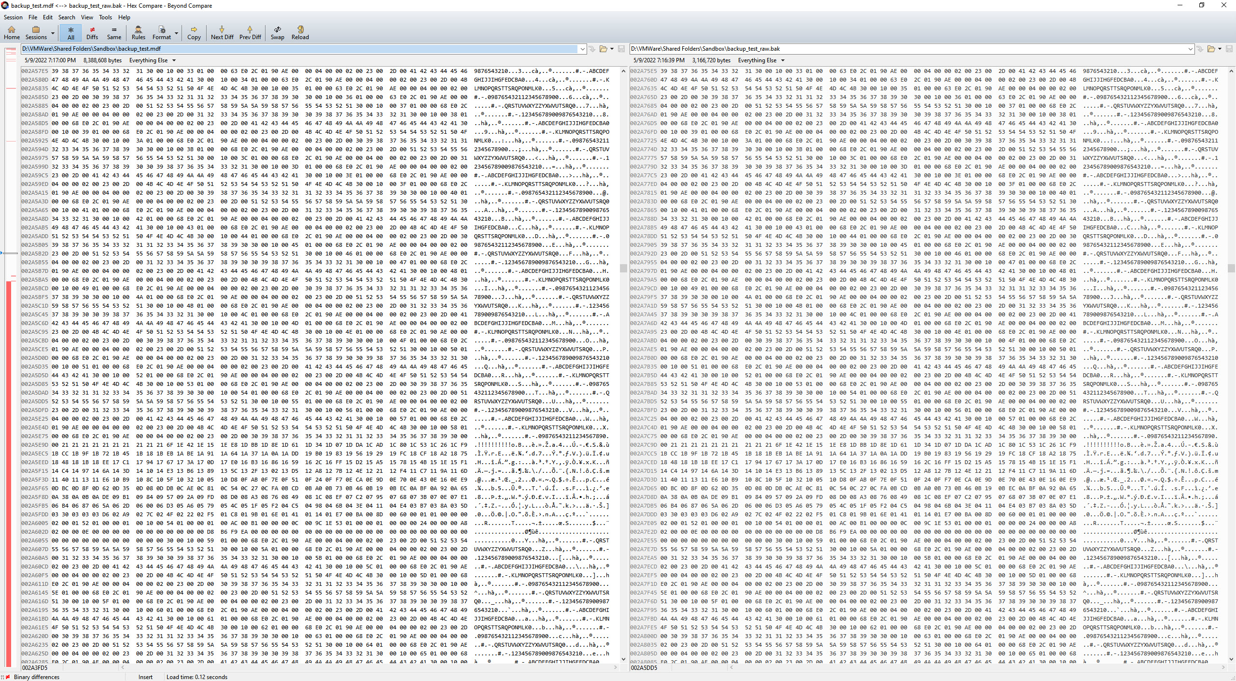Image resolution: width=1236 pixels, height=681 pixels.
Task: Reload the comparison
Action: [x=300, y=32]
